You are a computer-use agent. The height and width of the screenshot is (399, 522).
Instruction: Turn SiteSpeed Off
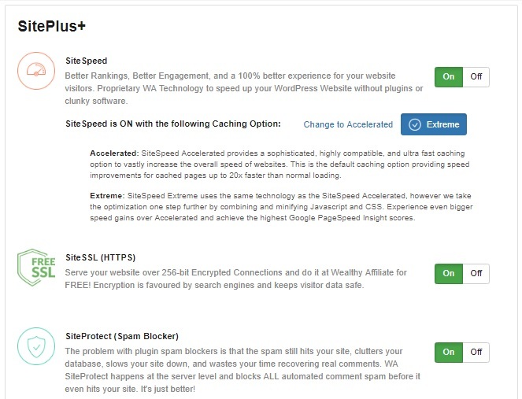click(476, 77)
